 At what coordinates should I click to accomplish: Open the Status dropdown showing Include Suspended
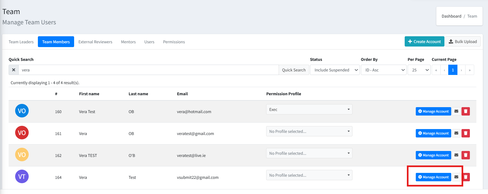click(x=335, y=70)
